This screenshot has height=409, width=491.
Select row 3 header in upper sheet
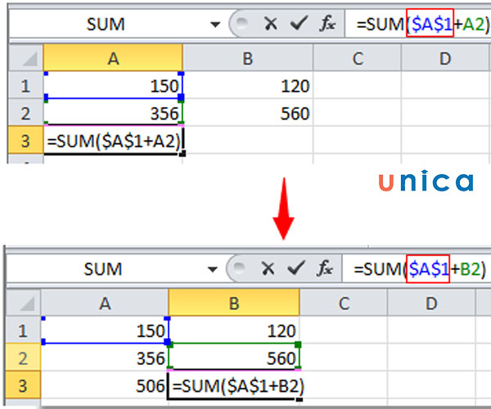pyautogui.click(x=25, y=141)
